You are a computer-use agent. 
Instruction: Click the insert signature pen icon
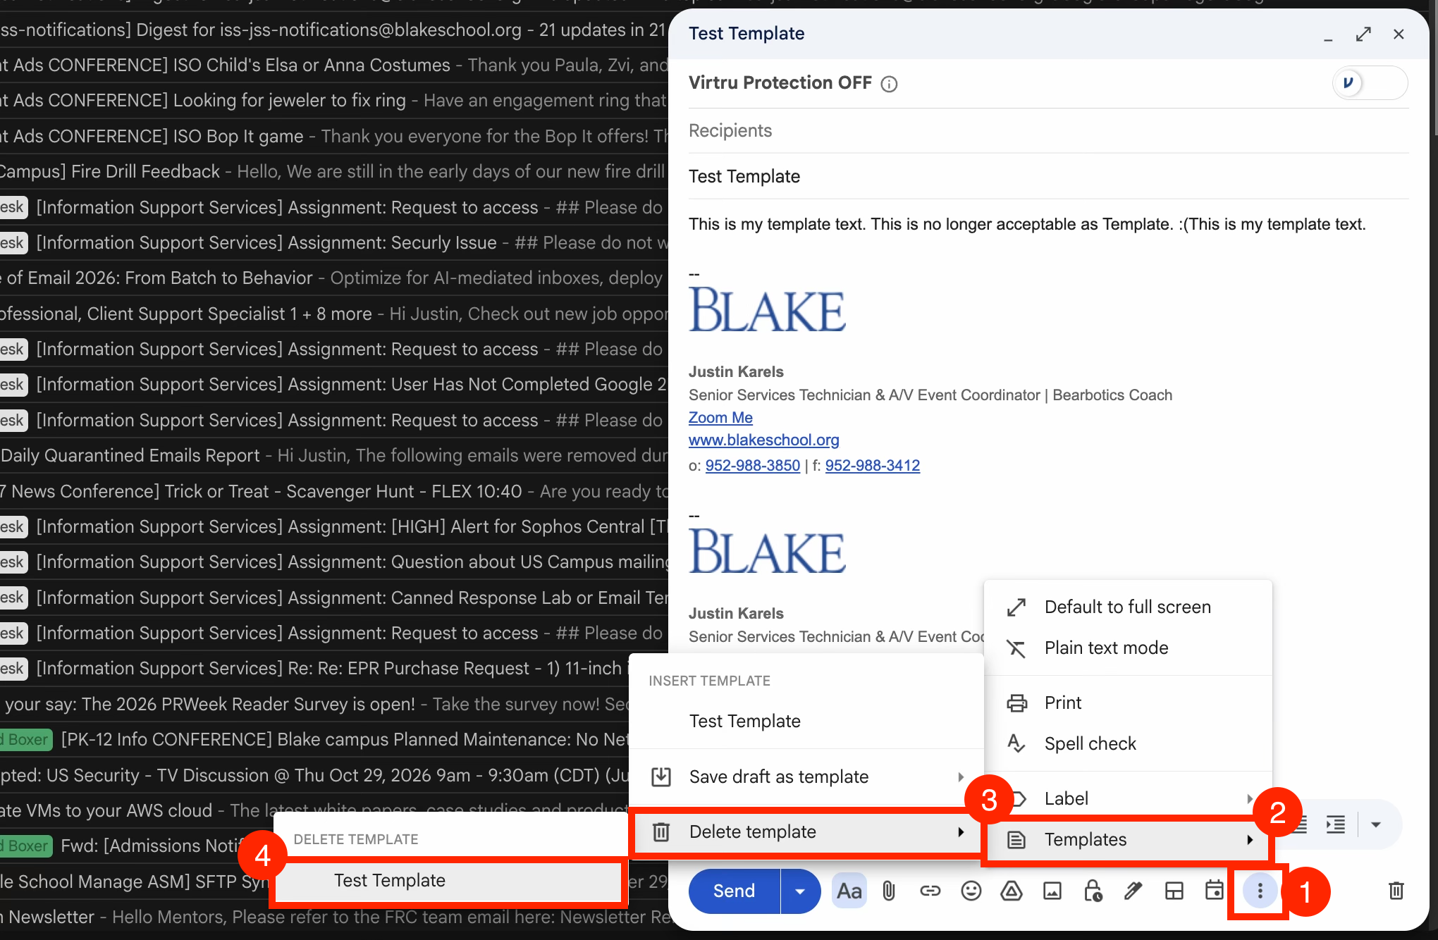click(1133, 891)
